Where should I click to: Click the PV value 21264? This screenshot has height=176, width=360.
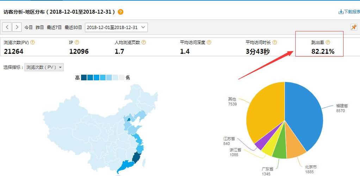[13, 51]
